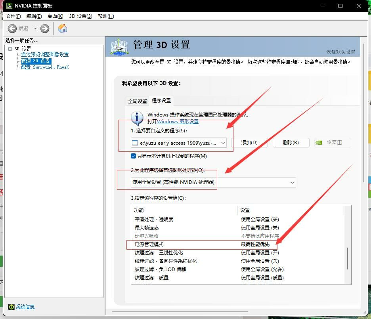Collapse the 3D 设置 tree node
The image size is (371, 319).
10,49
